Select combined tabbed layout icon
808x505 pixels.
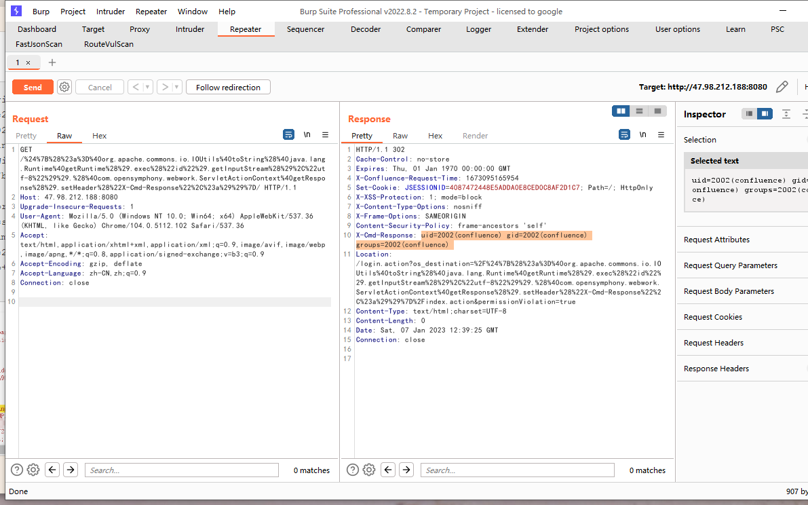click(657, 111)
